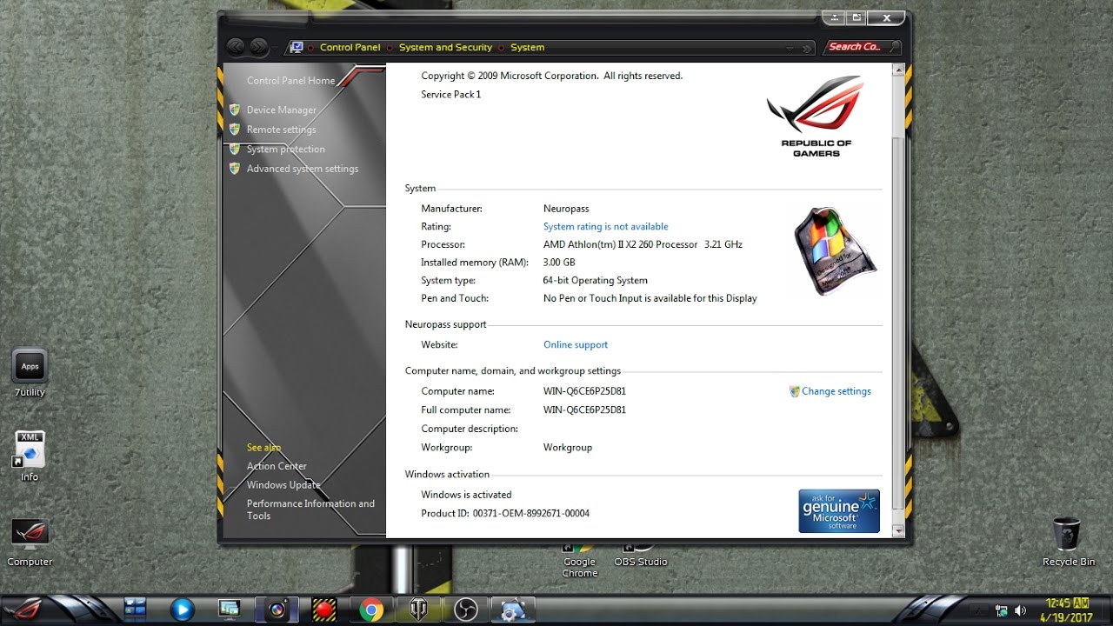This screenshot has width=1113, height=626.
Task: Click the Change settings shield icon
Action: [795, 391]
